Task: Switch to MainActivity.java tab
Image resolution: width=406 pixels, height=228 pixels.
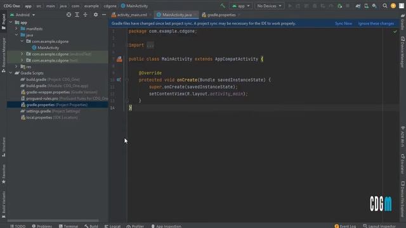Action: click(x=177, y=15)
